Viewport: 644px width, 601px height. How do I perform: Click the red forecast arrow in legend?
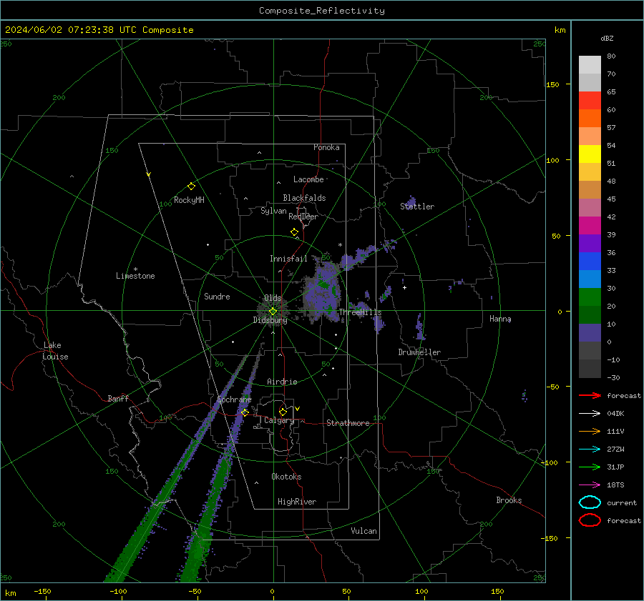pos(590,395)
